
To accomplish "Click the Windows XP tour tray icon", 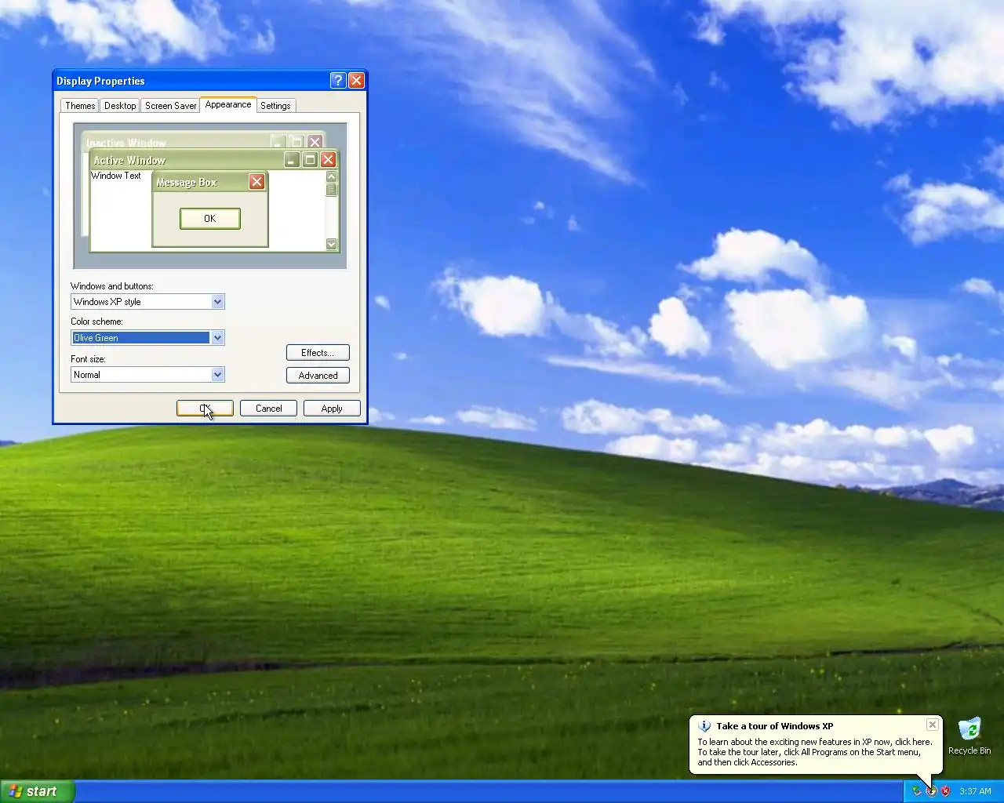I will [x=931, y=791].
